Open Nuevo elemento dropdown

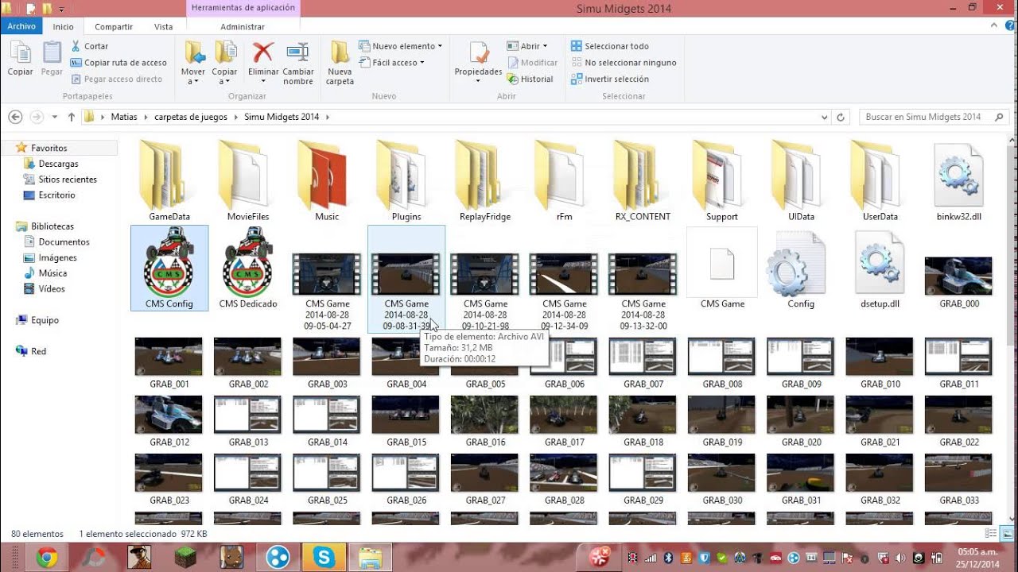tap(400, 46)
